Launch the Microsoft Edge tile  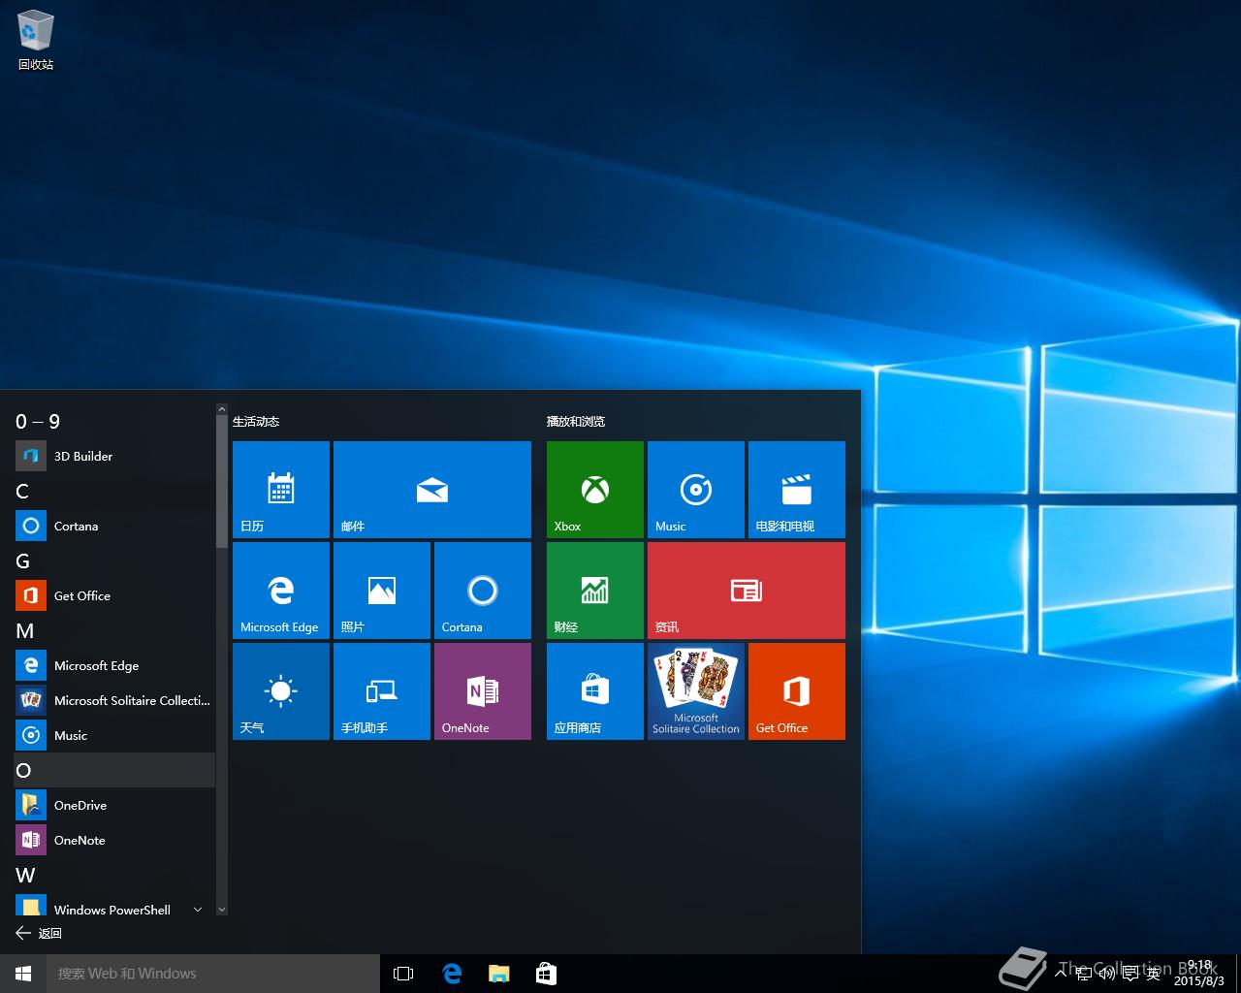click(x=281, y=591)
